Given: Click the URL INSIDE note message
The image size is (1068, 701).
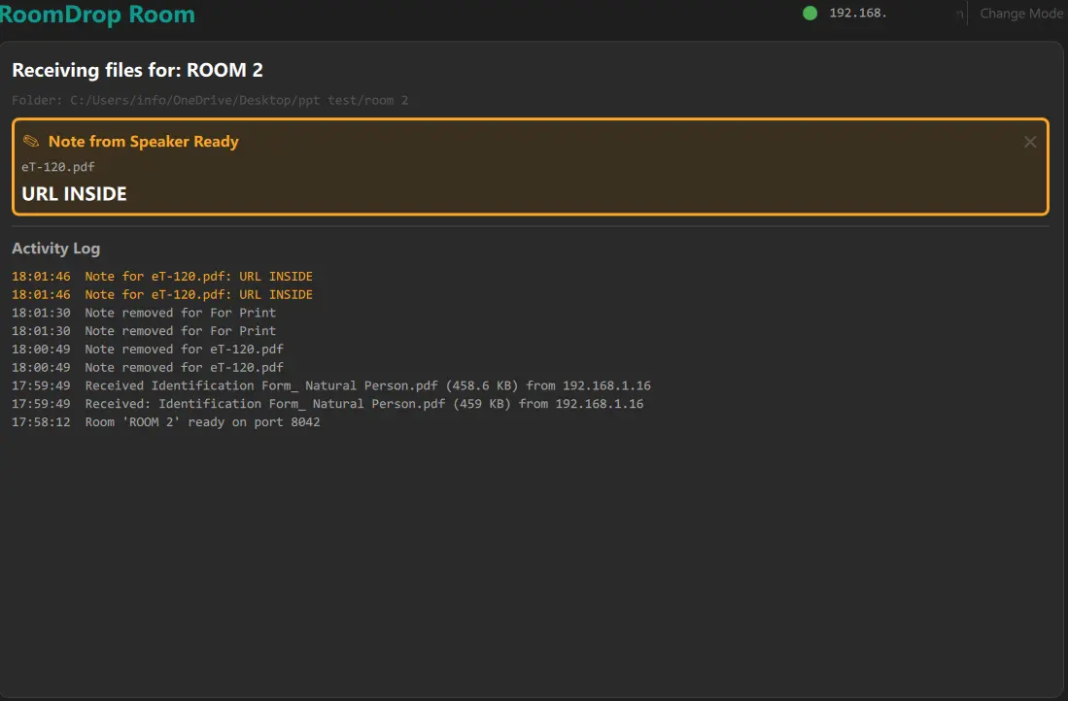Looking at the screenshot, I should pyautogui.click(x=74, y=194).
